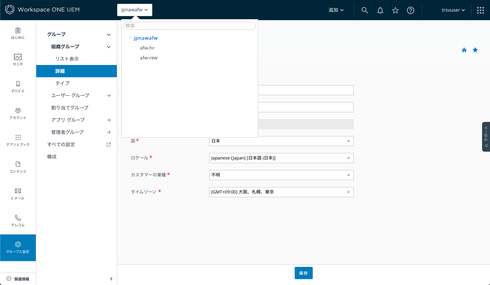Viewport: 490px width, 285px height.
Task: Collapse the グループ section chevron
Action: click(109, 35)
